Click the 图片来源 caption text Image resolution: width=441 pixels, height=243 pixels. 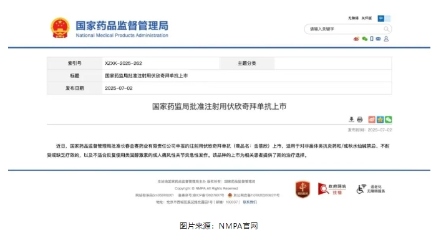[x=219, y=226]
